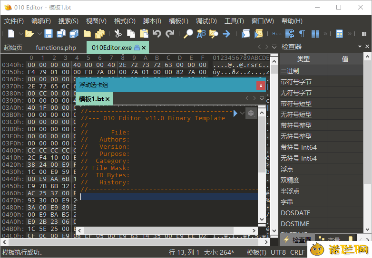The image size is (372, 258).
Task: Undo the last action
Action: coord(157,34)
